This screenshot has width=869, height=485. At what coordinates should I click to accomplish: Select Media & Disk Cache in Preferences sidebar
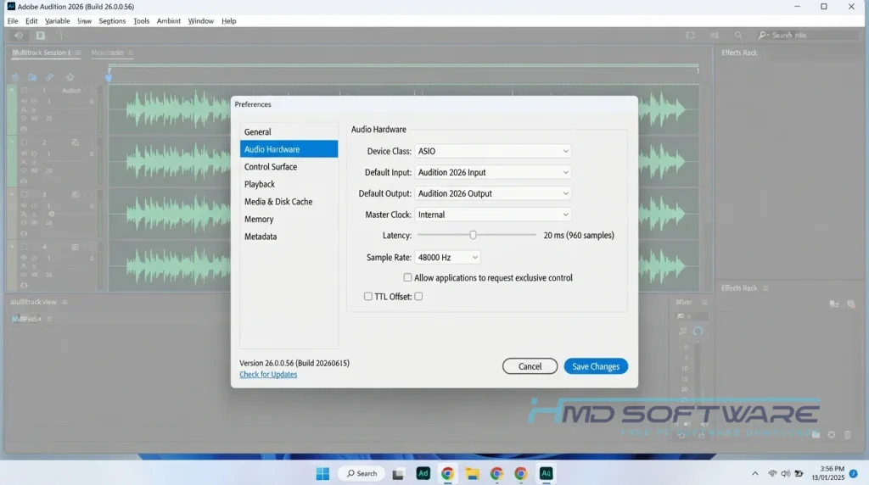(289, 202)
